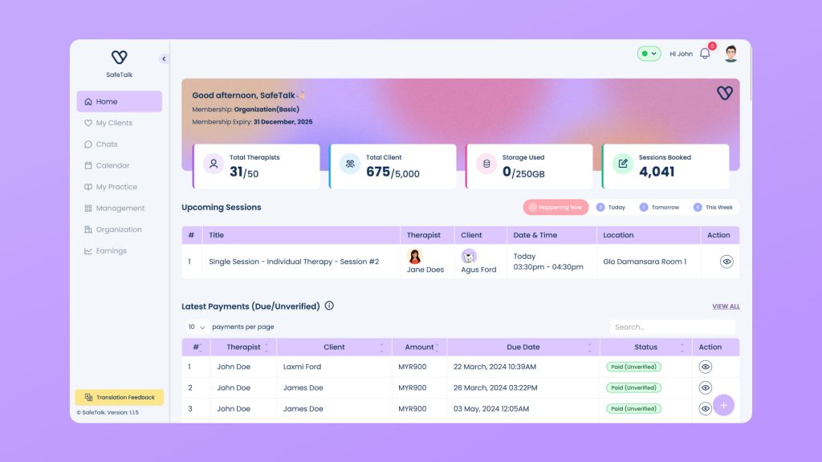
Task: Click the Storage Used database icon
Action: click(486, 164)
